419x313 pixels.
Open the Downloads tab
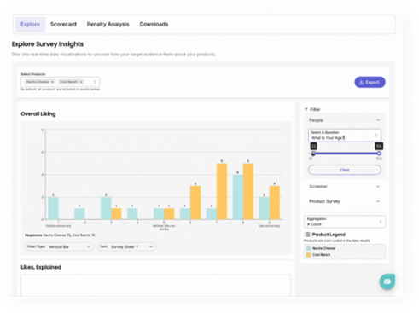[x=154, y=25]
